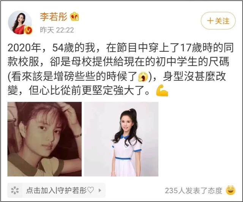The height and width of the screenshot is (202, 243).
Task: Open the white school uniform photo
Action: [121, 139]
